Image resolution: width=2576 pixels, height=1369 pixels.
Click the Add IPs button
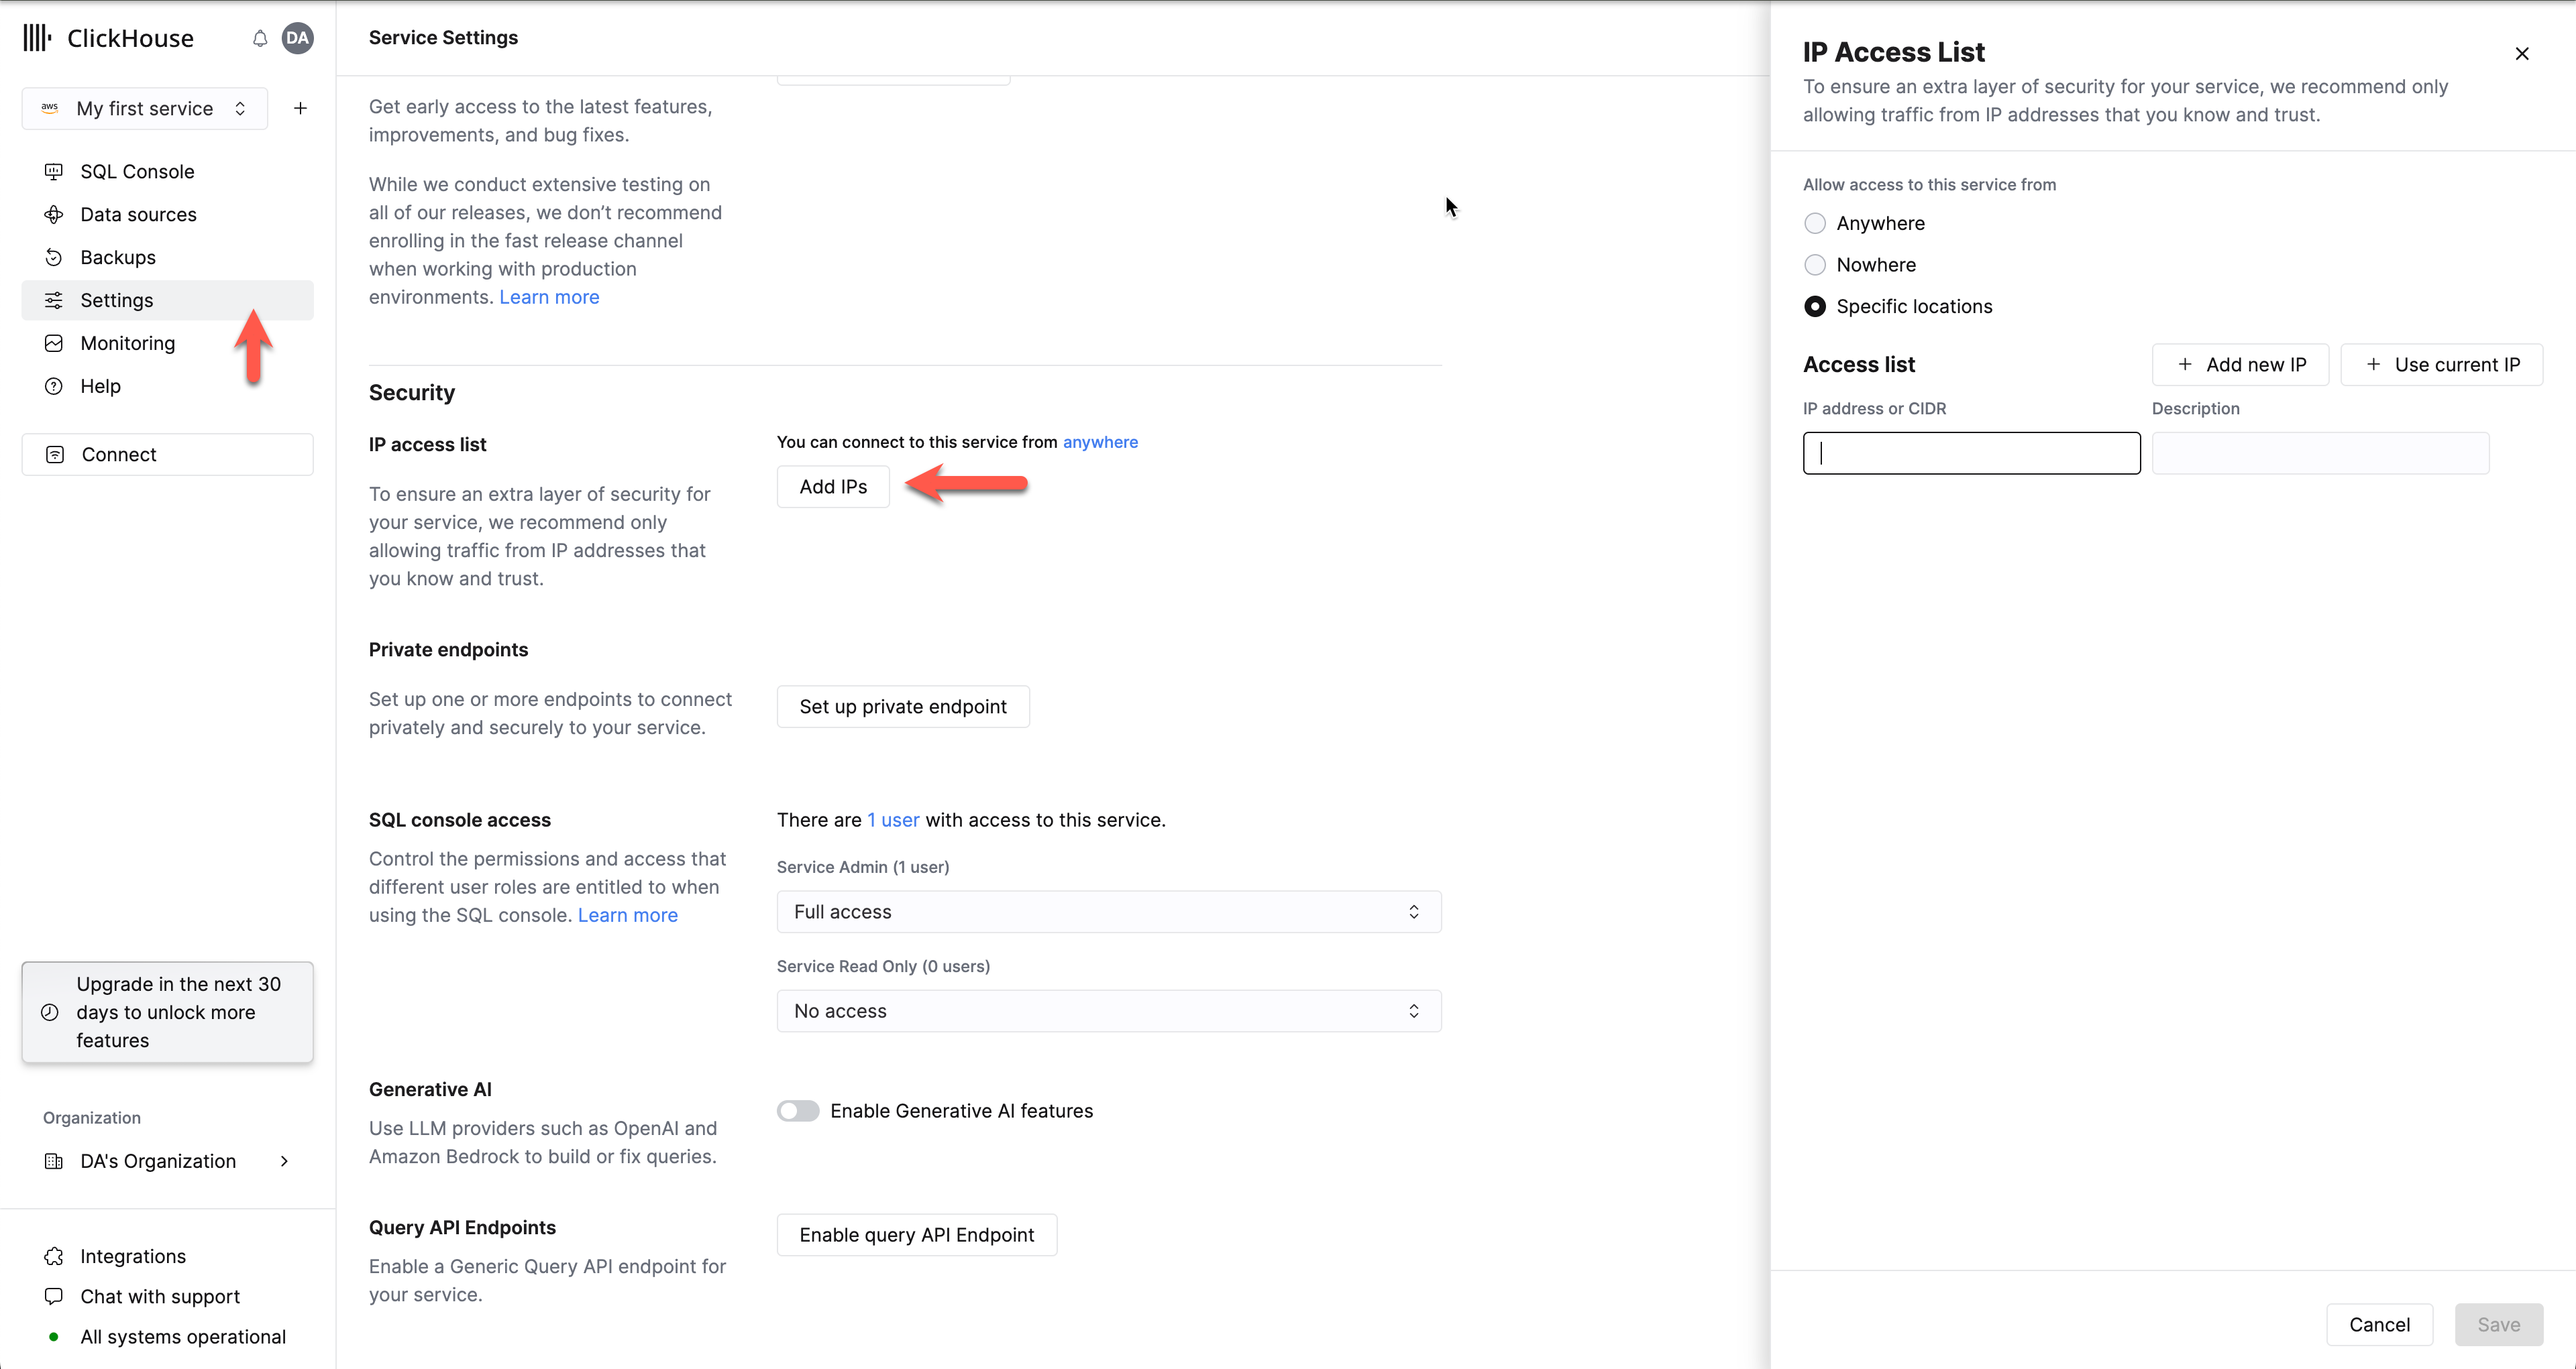833,485
